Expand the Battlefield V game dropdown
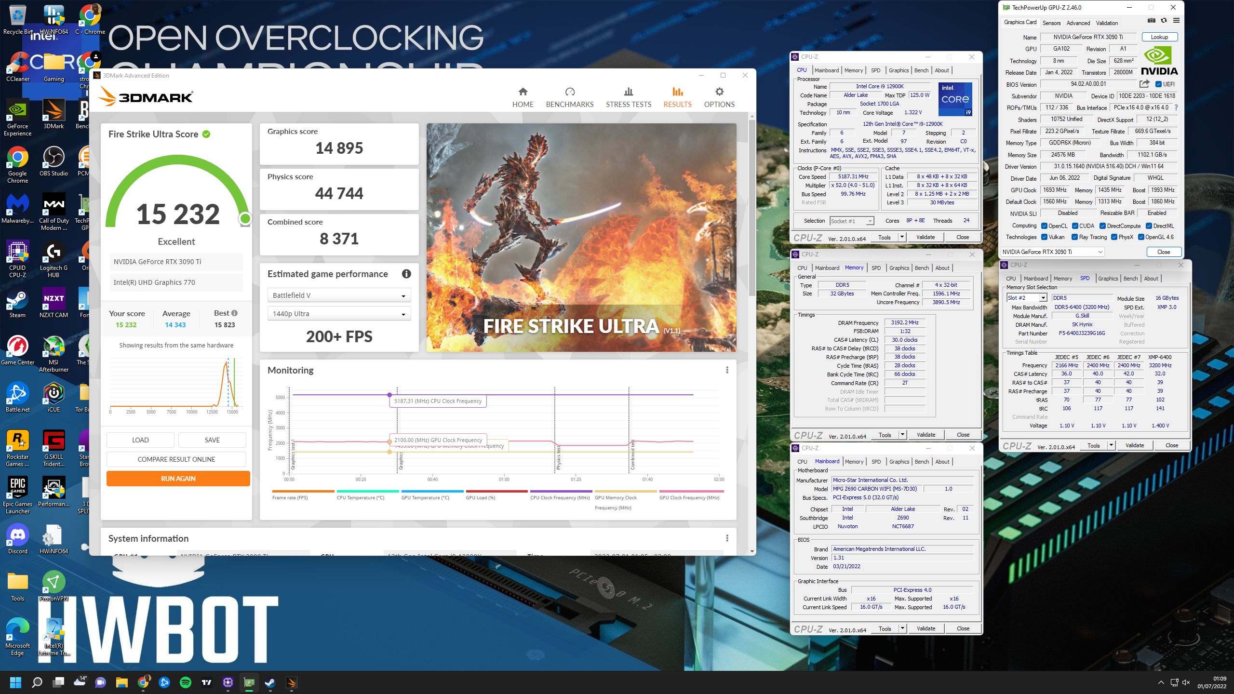The image size is (1234, 694). 339,295
